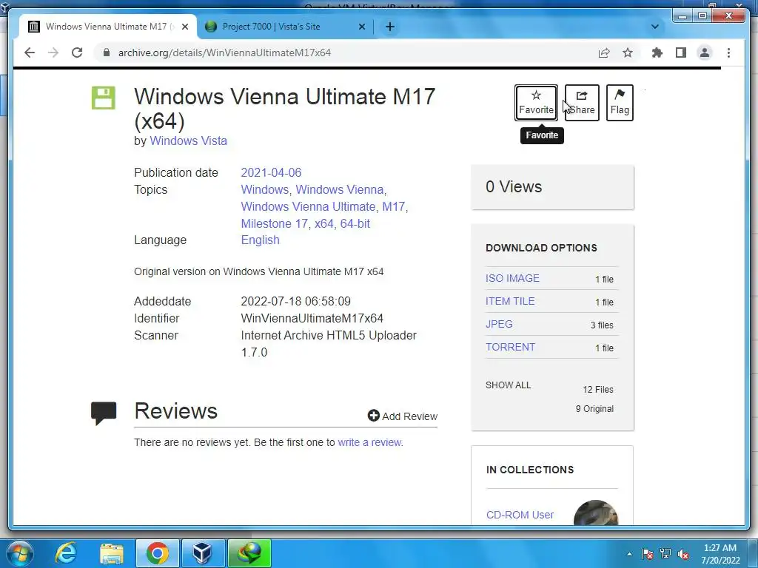Open the Chrome three-dot menu
This screenshot has height=568, width=758.
pos(728,53)
